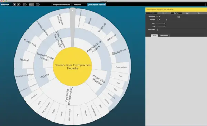Select the Den richtigen Kurs finden segment
207x126 pixels.
[59, 40]
